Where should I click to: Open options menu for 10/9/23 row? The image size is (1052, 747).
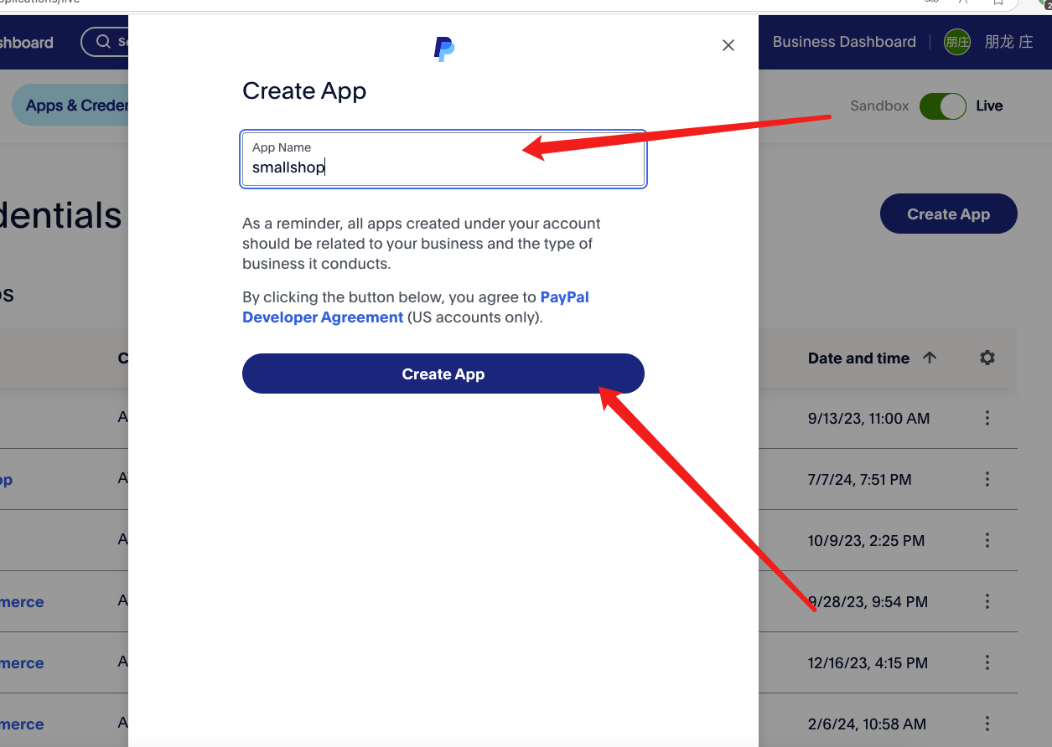coord(987,540)
